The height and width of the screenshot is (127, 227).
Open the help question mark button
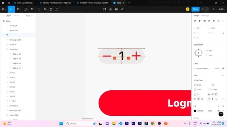tap(221, 114)
